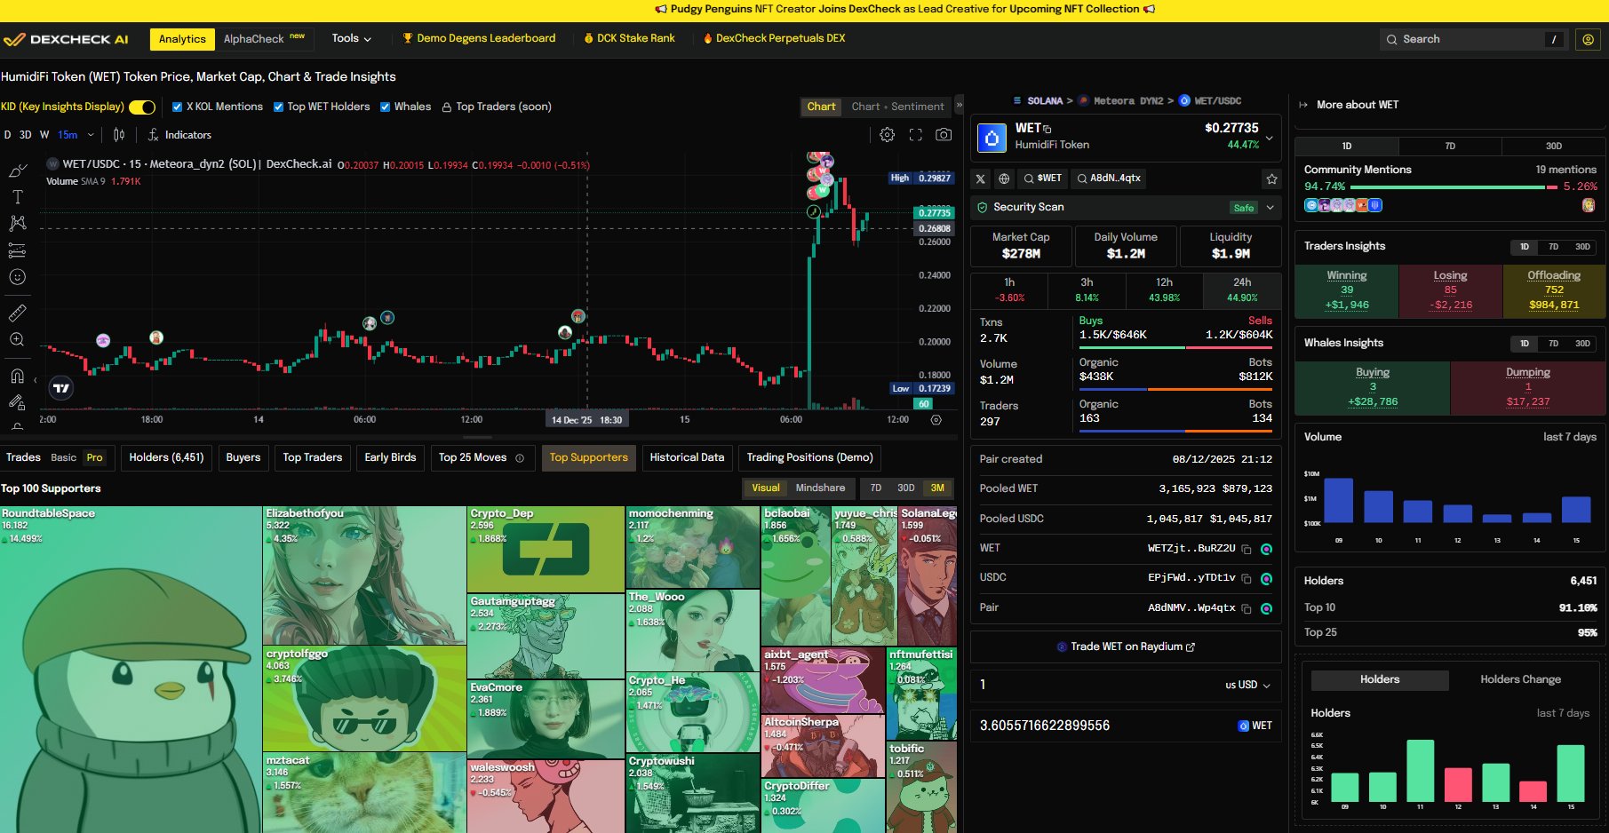Expand the Security Scan section
Image resolution: width=1609 pixels, height=833 pixels.
(1270, 208)
